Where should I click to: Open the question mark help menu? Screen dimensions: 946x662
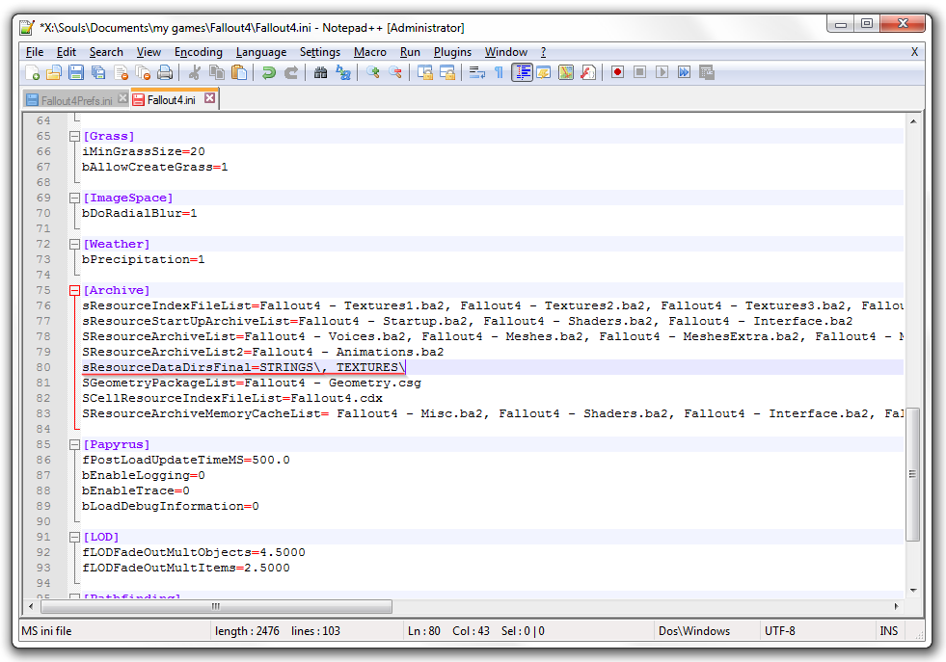[x=543, y=52]
